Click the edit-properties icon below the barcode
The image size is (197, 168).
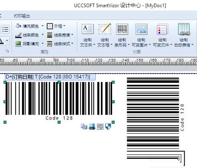pos(84,126)
